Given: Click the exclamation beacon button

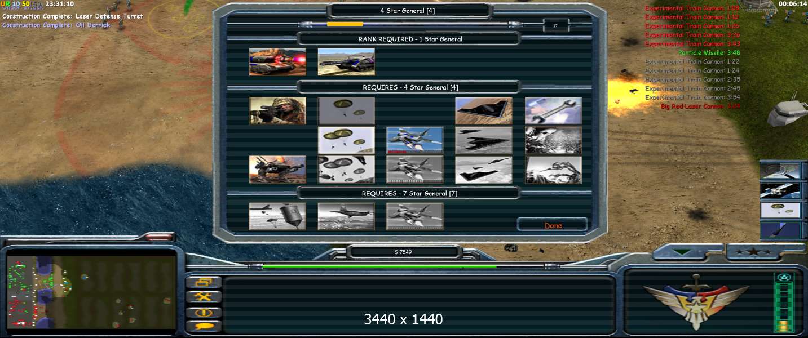Looking at the screenshot, I should [x=204, y=312].
